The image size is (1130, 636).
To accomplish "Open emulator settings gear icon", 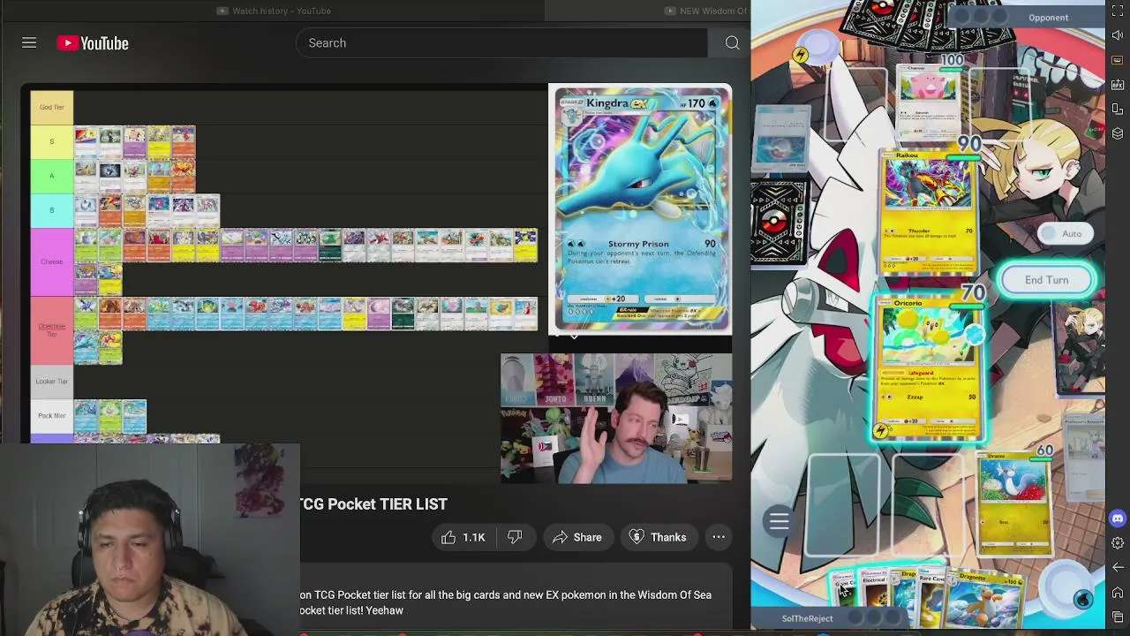I will [x=1118, y=543].
